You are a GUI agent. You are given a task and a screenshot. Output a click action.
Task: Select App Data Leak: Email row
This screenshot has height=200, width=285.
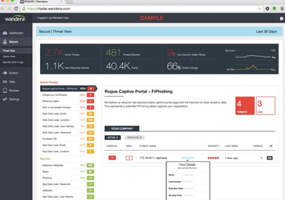point(67,145)
